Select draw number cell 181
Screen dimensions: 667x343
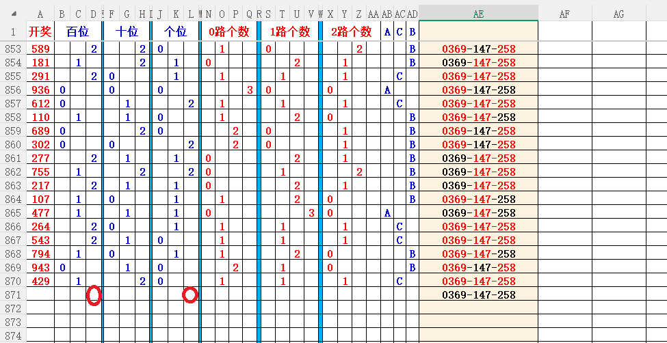[40, 63]
